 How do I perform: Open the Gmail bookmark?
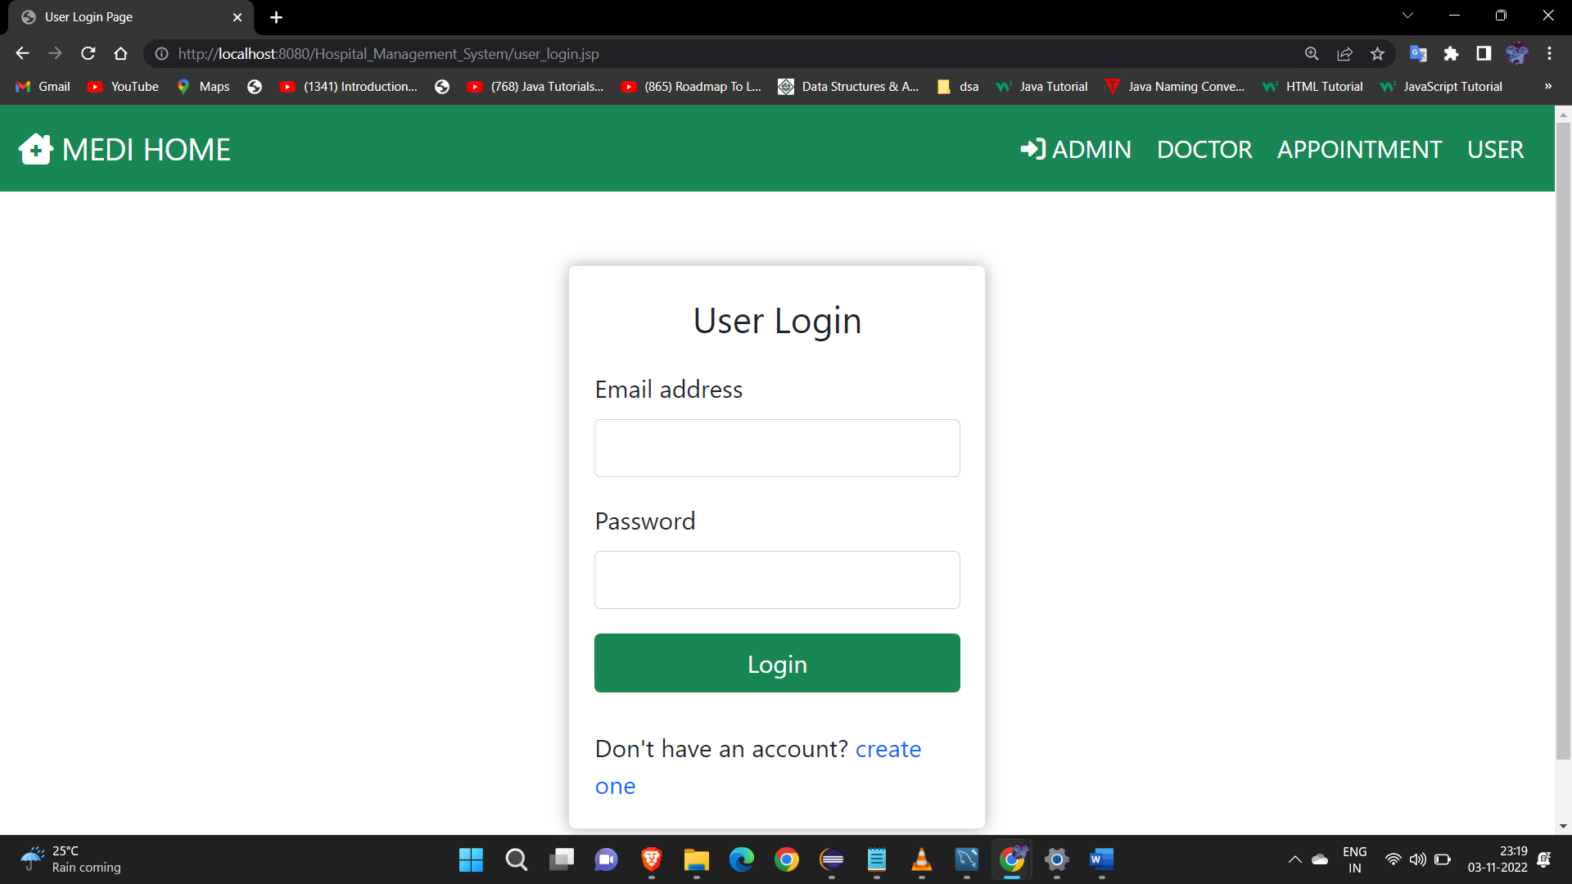(x=43, y=86)
